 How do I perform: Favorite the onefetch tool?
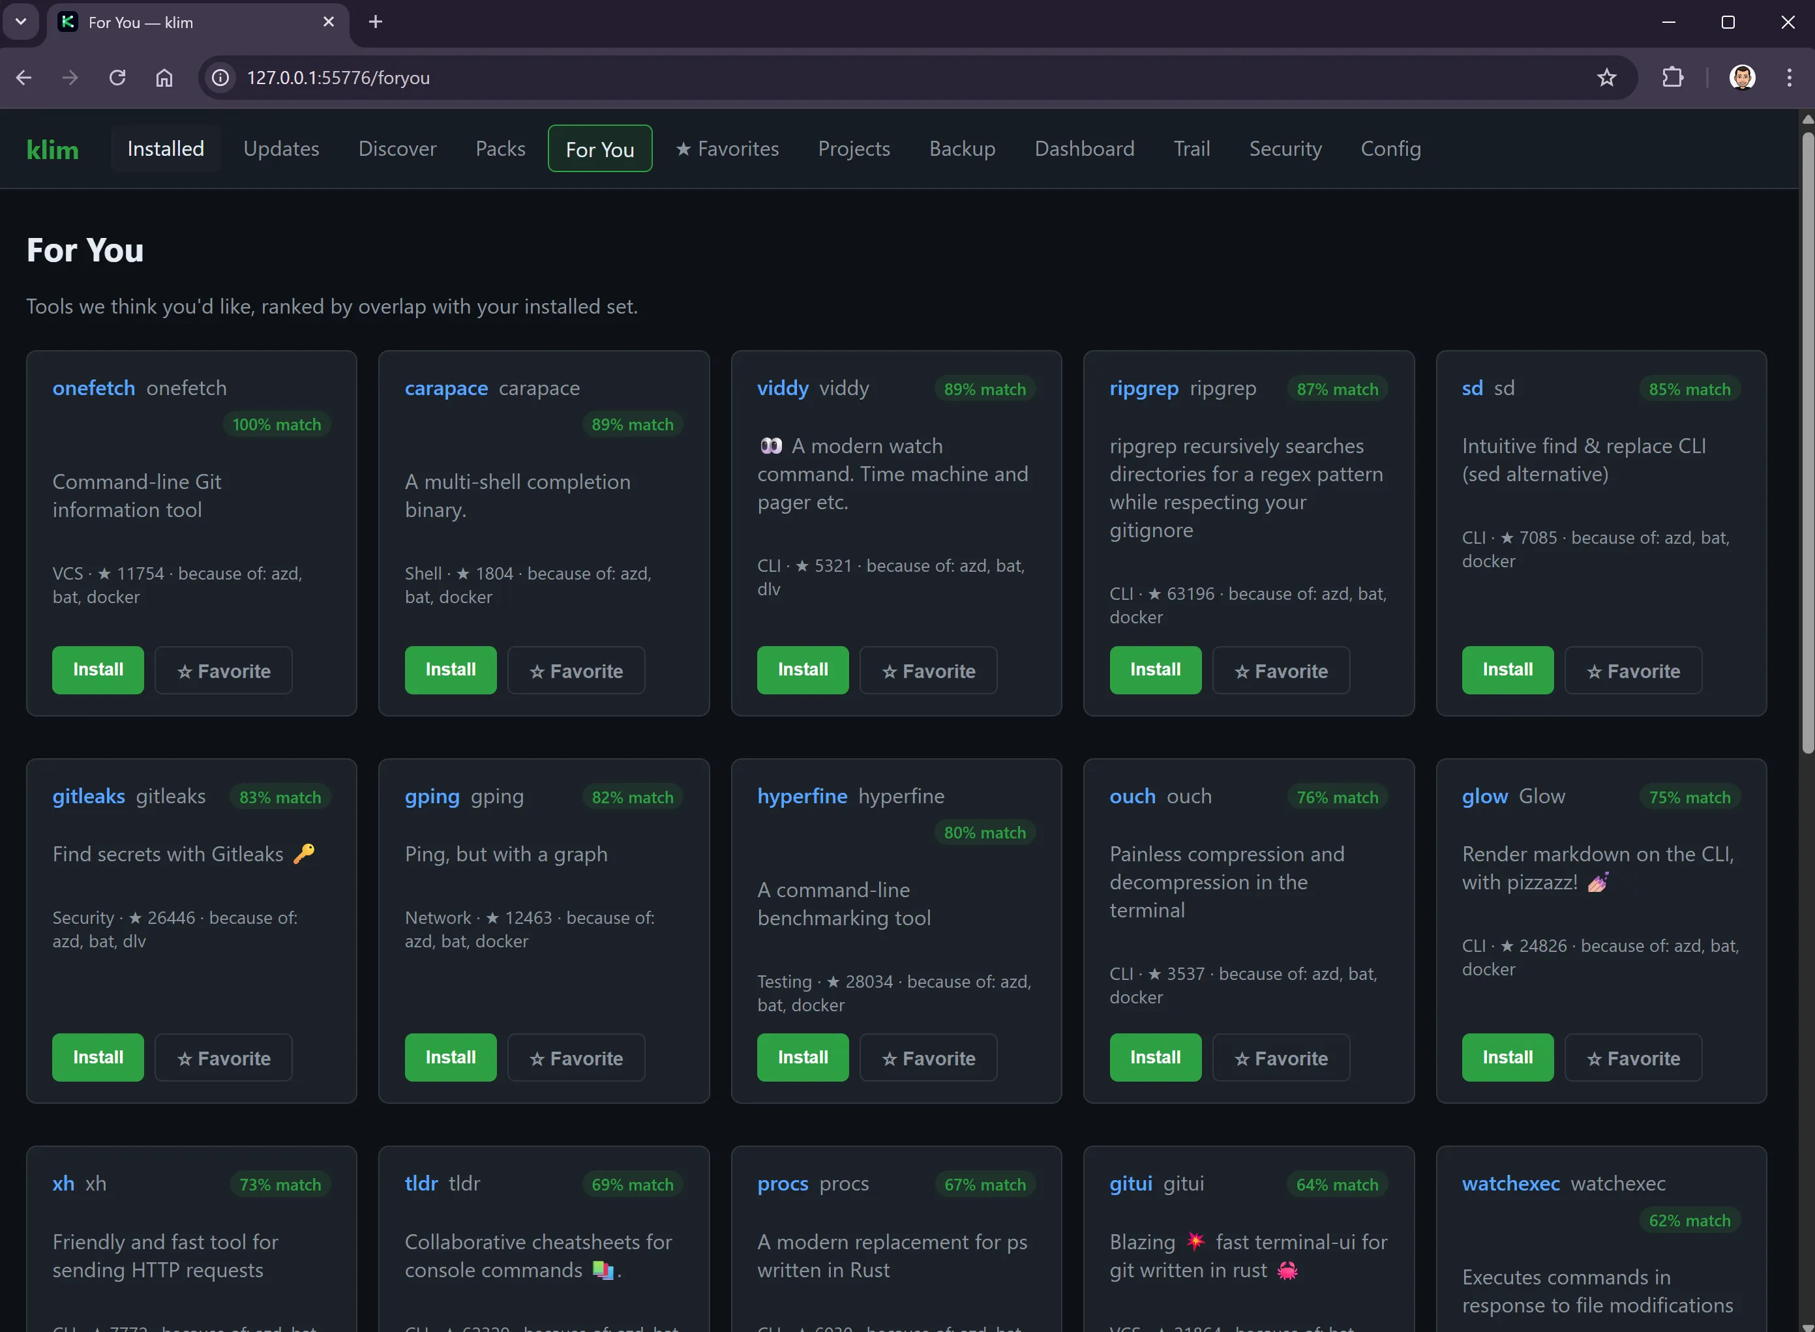tap(223, 670)
